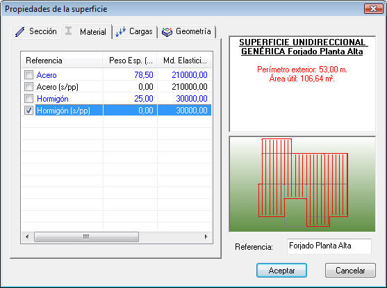Click the left arrow of horizontal scrollbar
This screenshot has height=288, width=387.
coord(27,237)
